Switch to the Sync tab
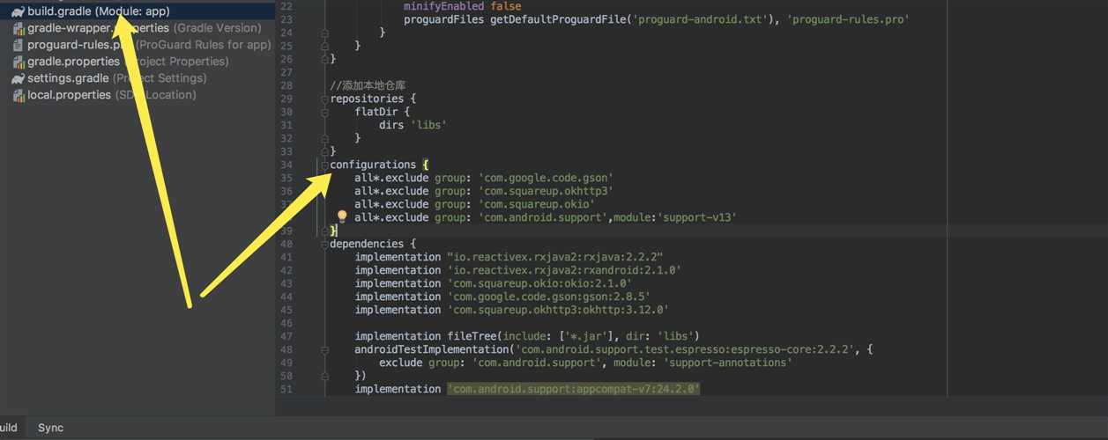Viewport: 1108px width, 440px height. 50,428
